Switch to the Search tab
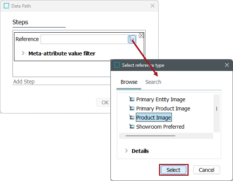This screenshot has width=233, height=181. point(153,82)
